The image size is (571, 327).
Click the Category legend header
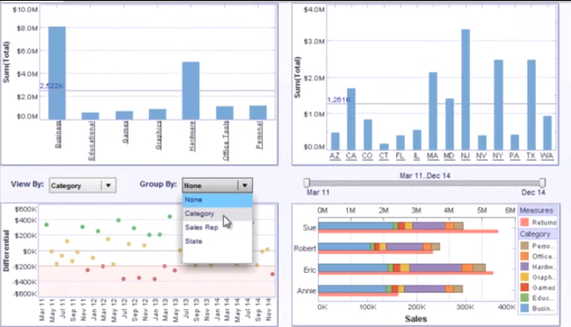coord(537,234)
